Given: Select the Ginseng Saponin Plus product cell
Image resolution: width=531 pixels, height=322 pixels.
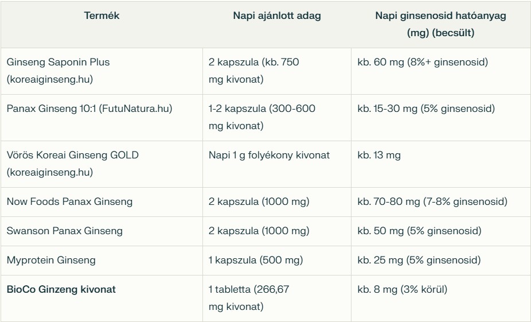Looking at the screenshot, I should 58,71.
